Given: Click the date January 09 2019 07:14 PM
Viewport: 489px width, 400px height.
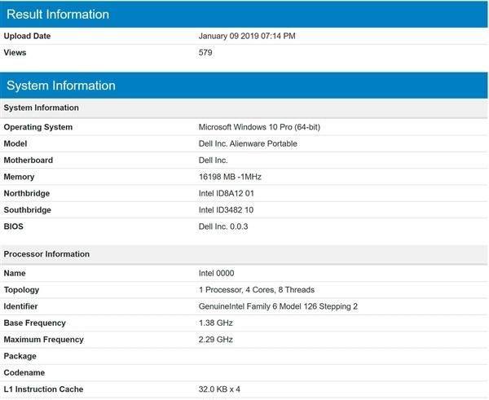Looking at the screenshot, I should pos(247,36).
